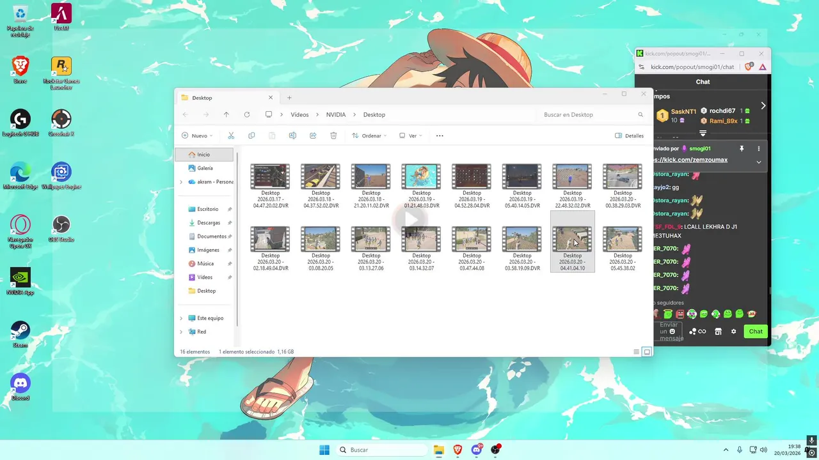Toggle the Detalles details pane
The width and height of the screenshot is (819, 460).
(630, 135)
